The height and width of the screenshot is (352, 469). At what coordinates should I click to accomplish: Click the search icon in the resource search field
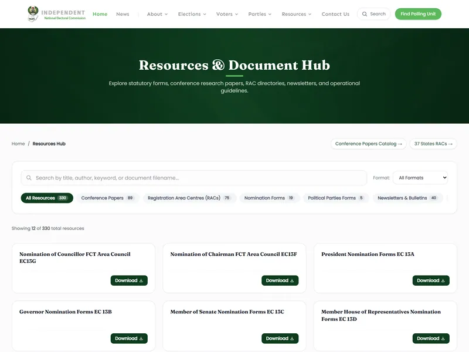point(29,178)
